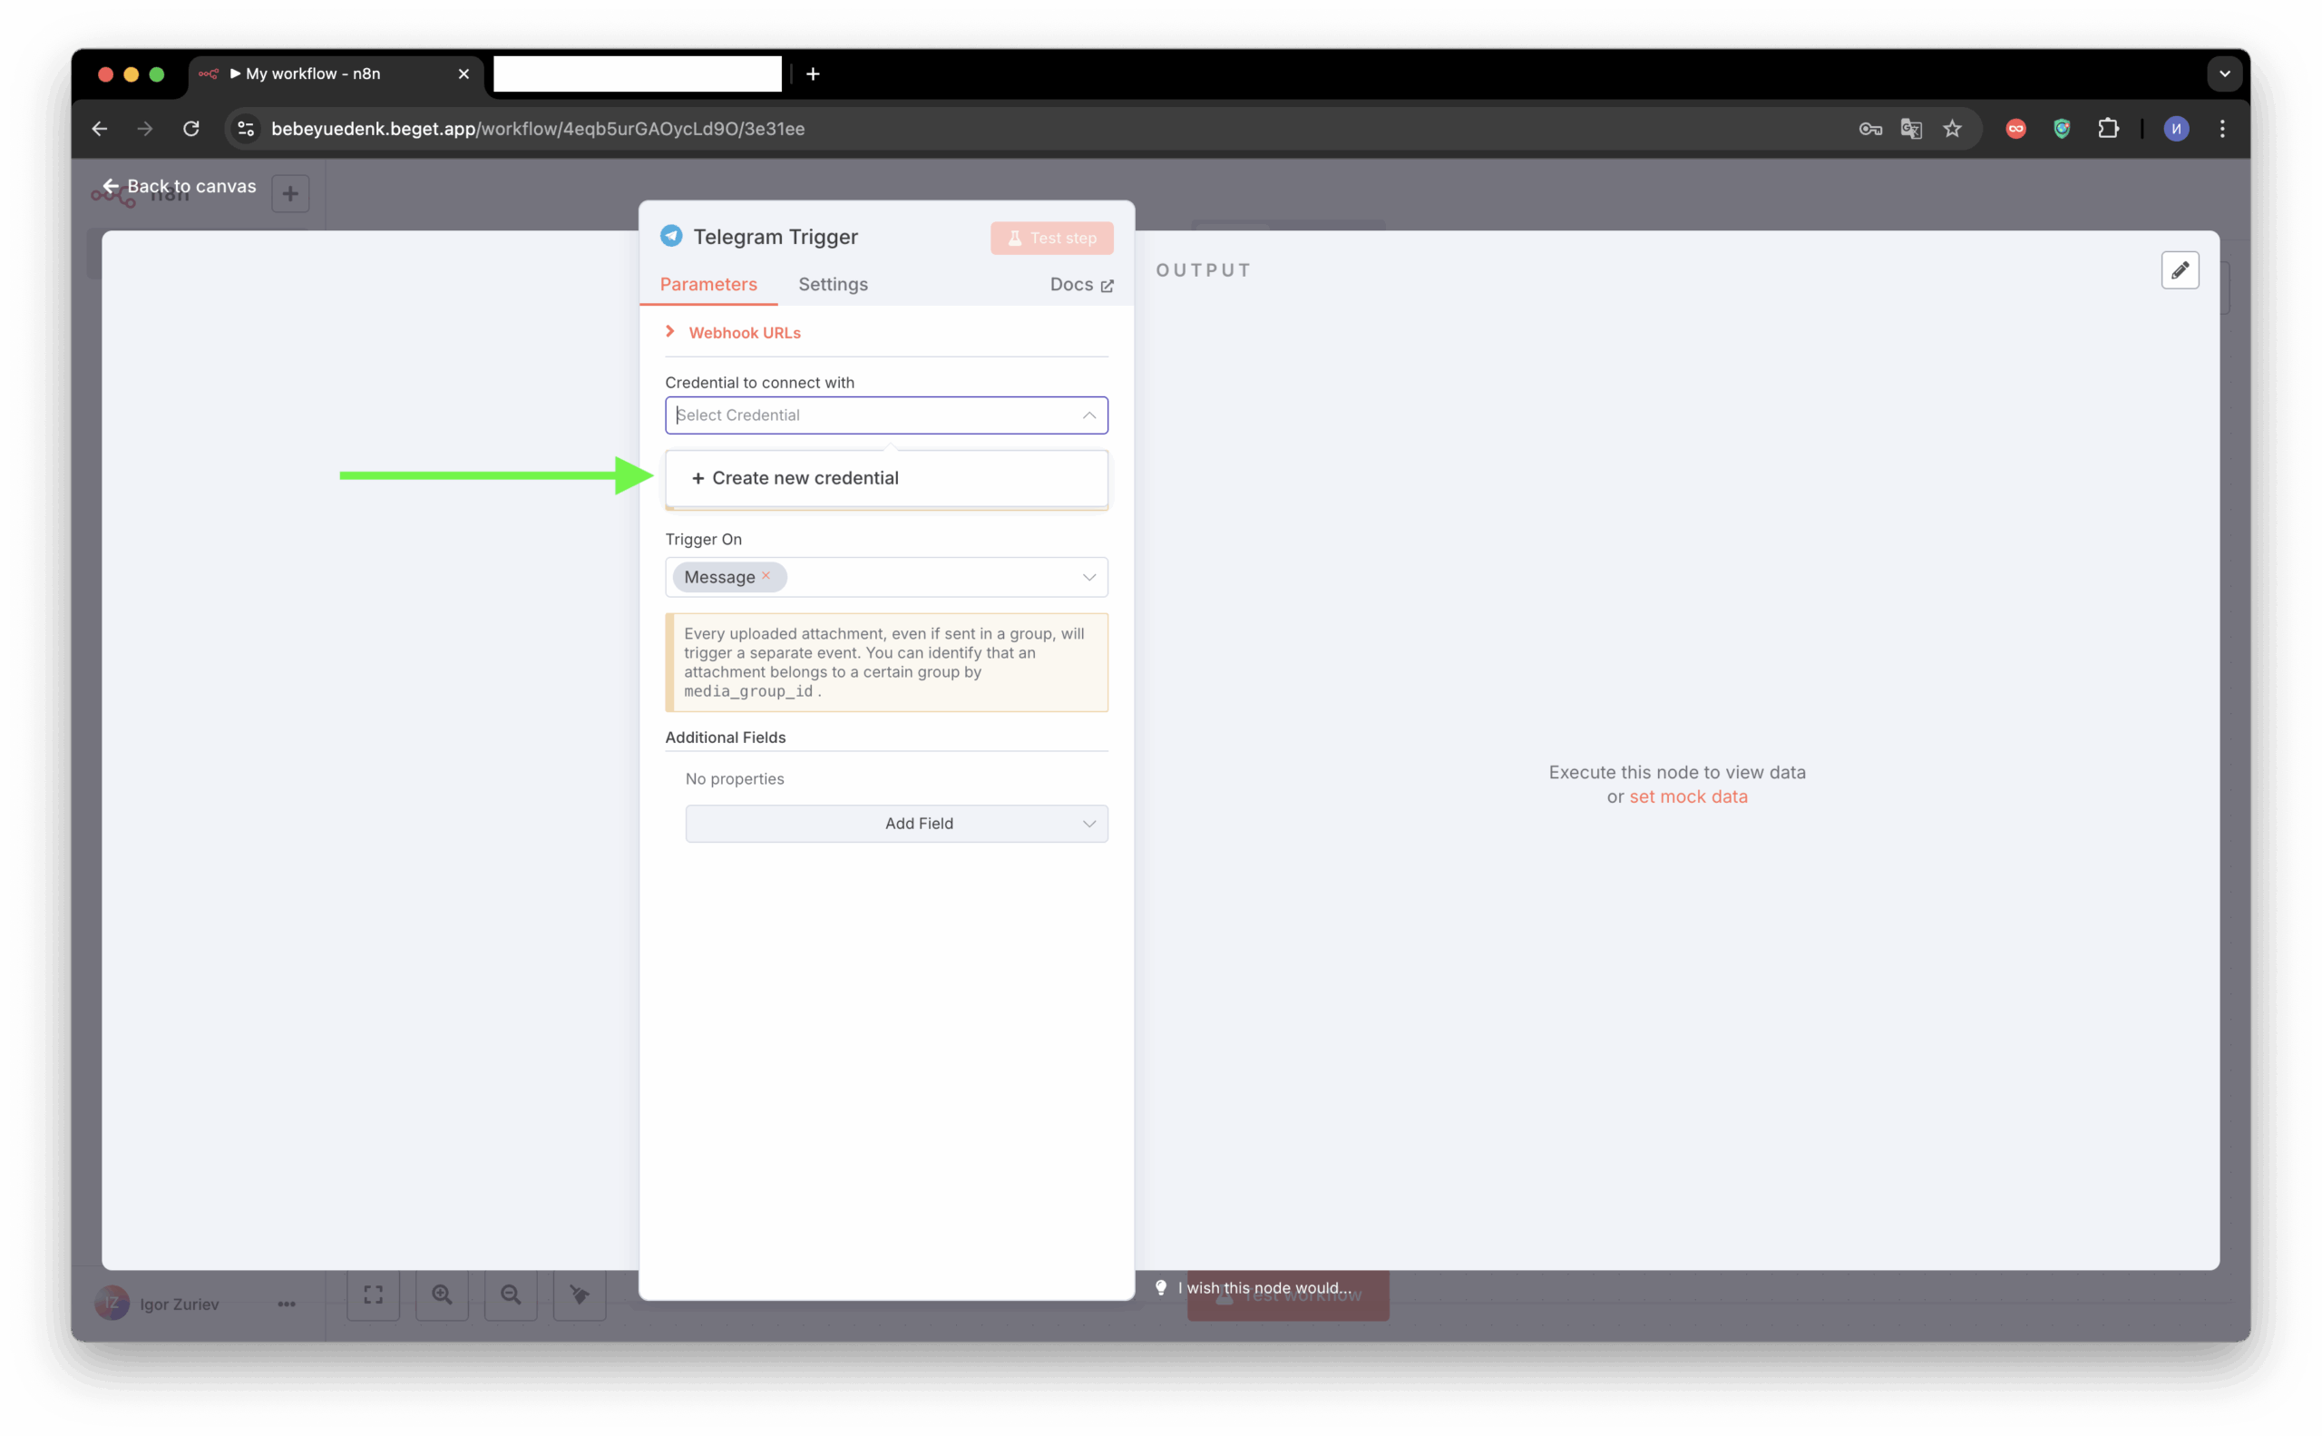This screenshot has width=2322, height=1436.
Task: Remove the Message tag
Action: click(x=766, y=575)
